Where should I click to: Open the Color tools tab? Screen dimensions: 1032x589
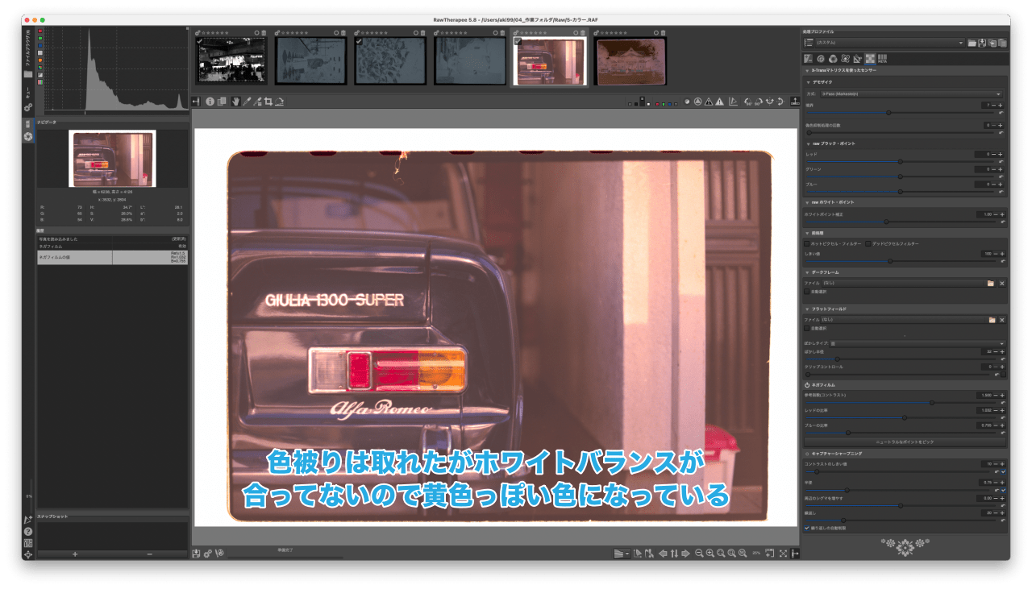833,58
